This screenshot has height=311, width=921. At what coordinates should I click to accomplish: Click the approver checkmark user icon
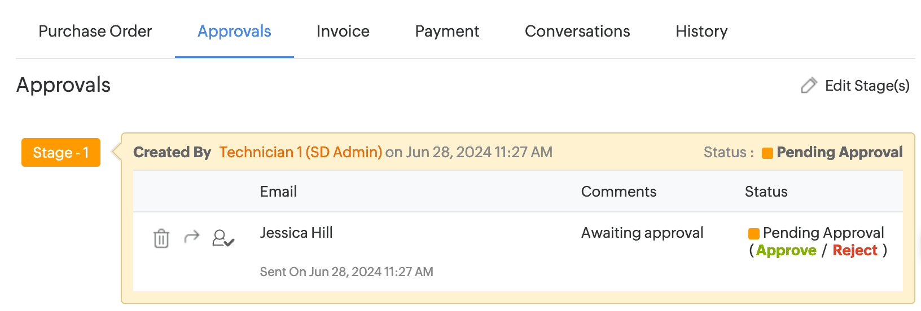point(223,238)
